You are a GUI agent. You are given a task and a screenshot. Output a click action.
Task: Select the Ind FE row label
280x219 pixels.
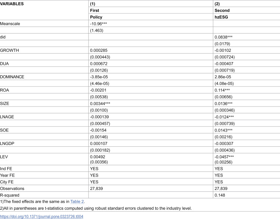tap(6, 169)
